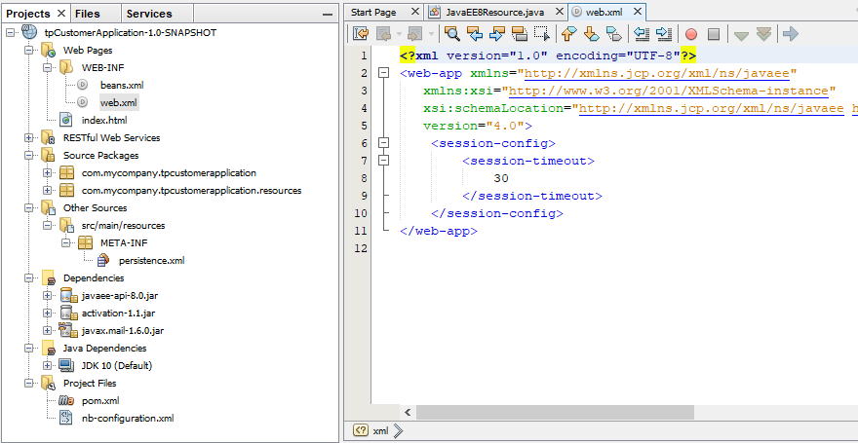Select persistence.xml under META-INF
858x443 pixels.
click(x=151, y=261)
